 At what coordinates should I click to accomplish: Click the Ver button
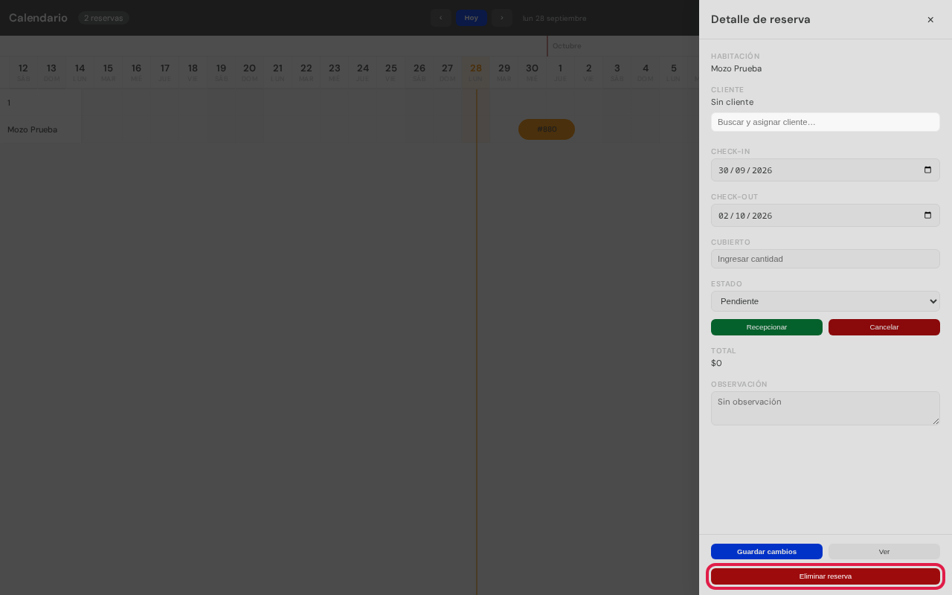884,552
